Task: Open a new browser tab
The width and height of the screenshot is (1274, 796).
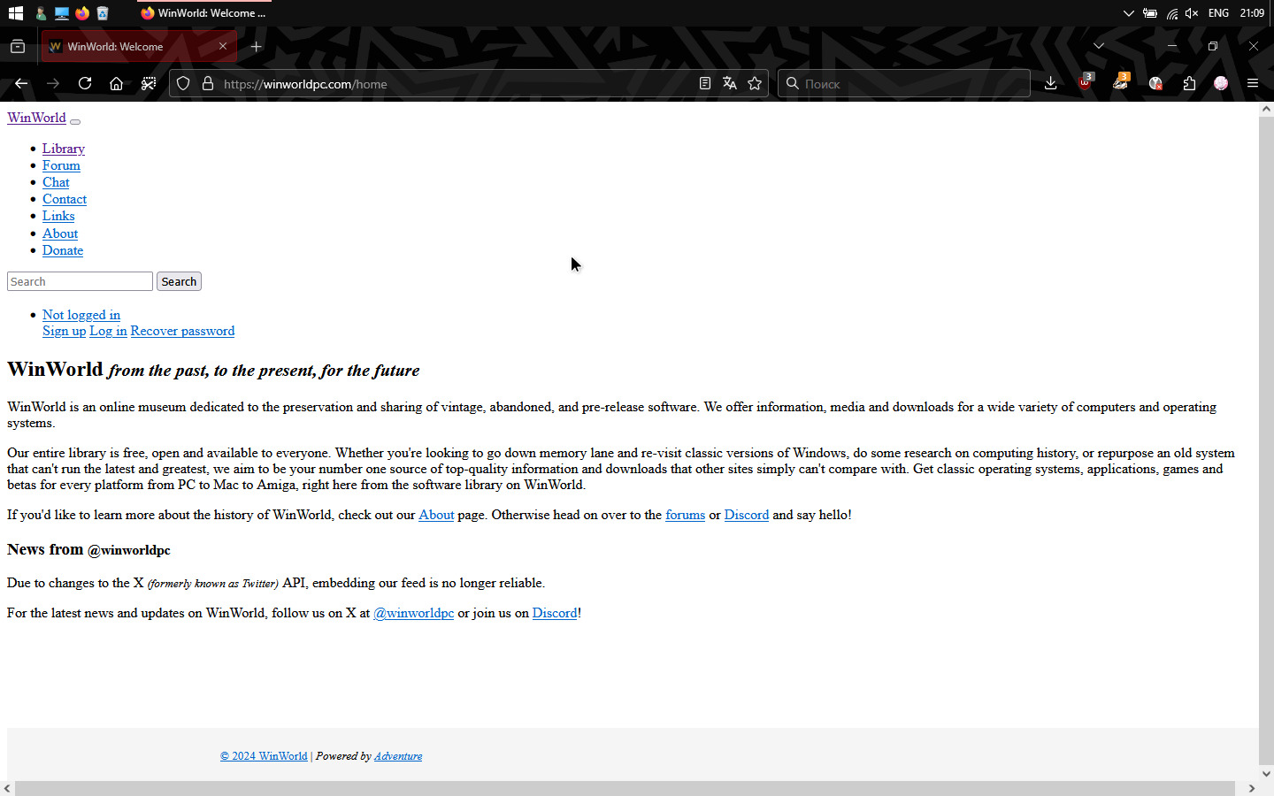Action: tap(256, 47)
